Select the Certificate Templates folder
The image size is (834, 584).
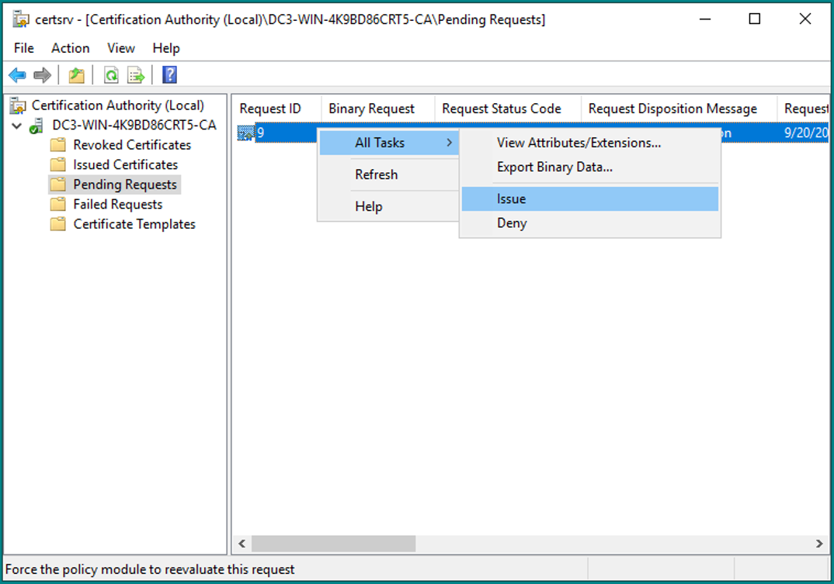[x=134, y=224]
